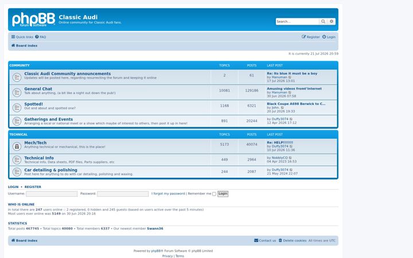
Task: Click the search magnifier button
Action: [323, 21]
